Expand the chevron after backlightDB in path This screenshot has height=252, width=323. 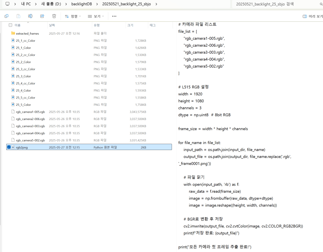[x=97, y=4]
